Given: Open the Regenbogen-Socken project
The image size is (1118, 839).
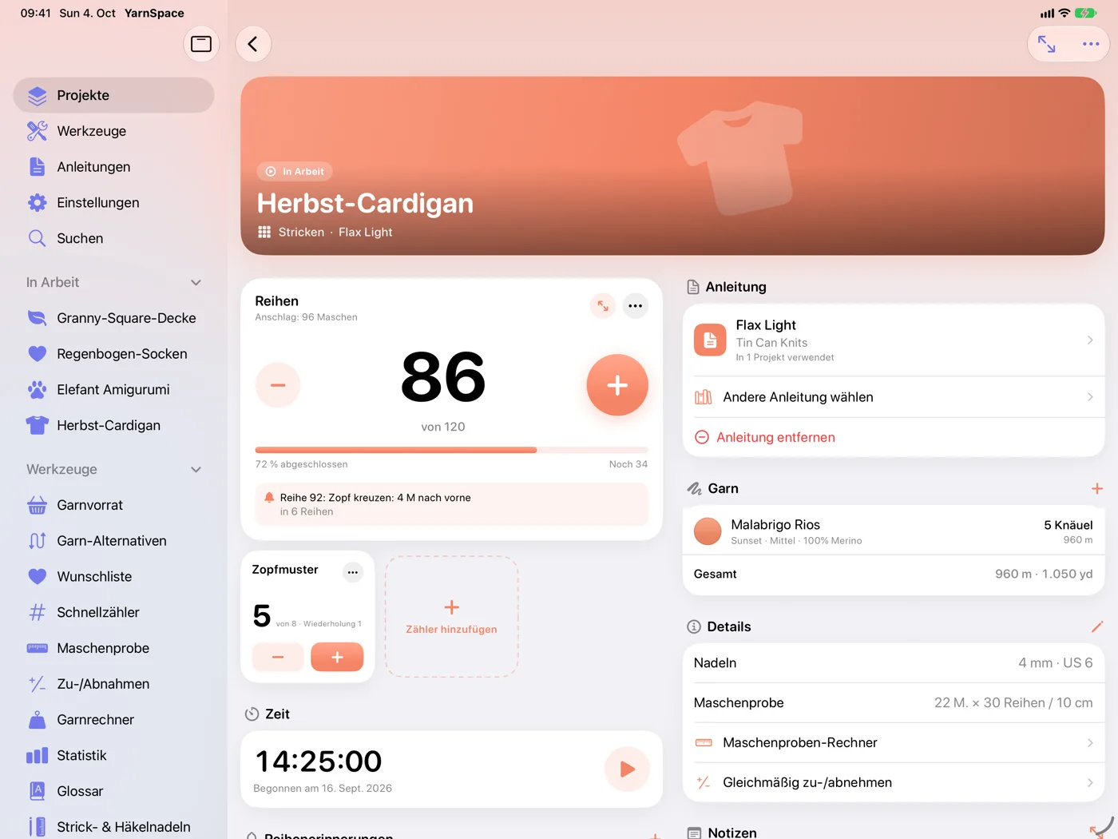Looking at the screenshot, I should [x=113, y=354].
